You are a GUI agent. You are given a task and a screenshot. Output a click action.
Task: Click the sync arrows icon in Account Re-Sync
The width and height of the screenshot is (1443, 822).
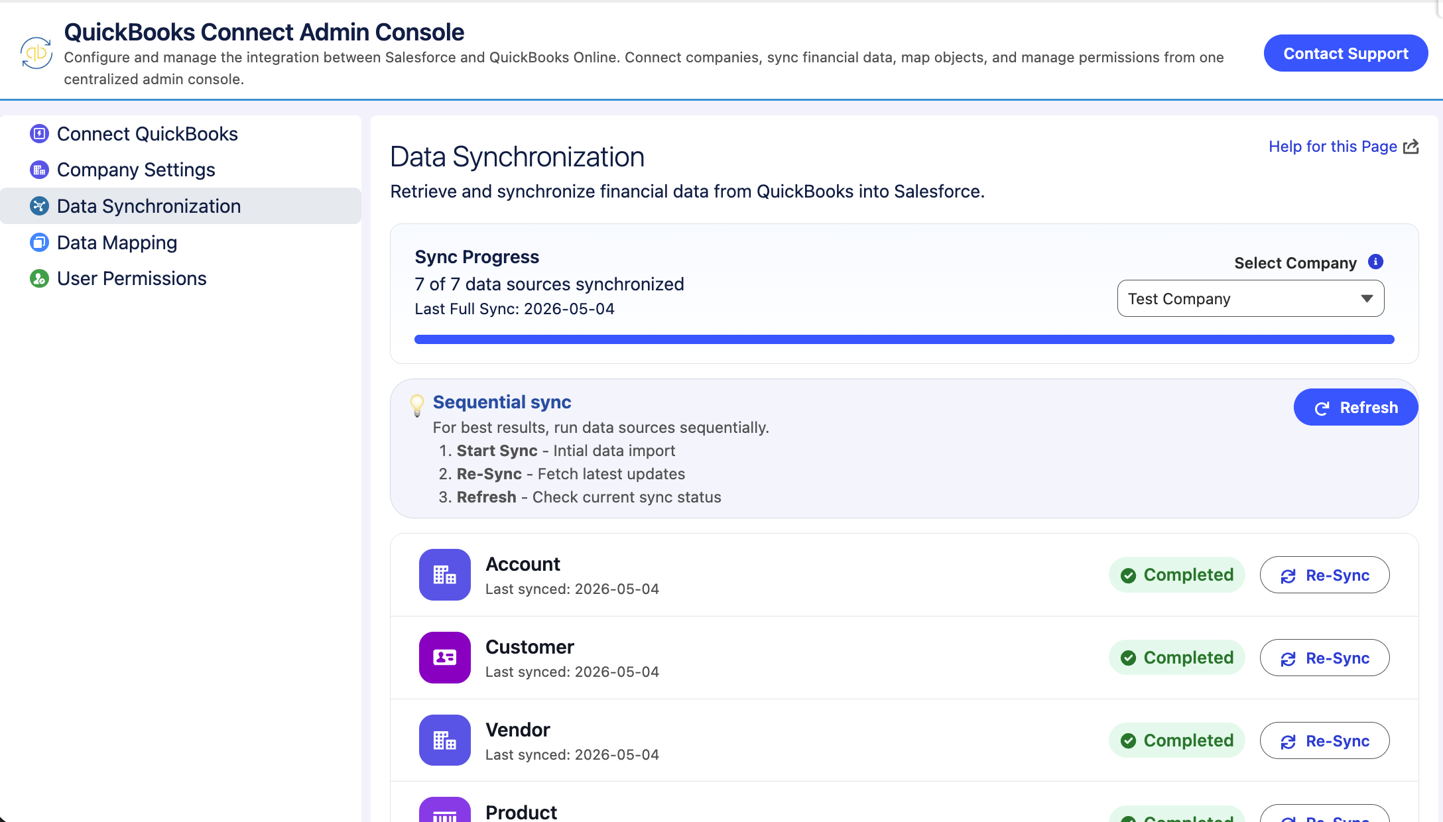tap(1288, 576)
